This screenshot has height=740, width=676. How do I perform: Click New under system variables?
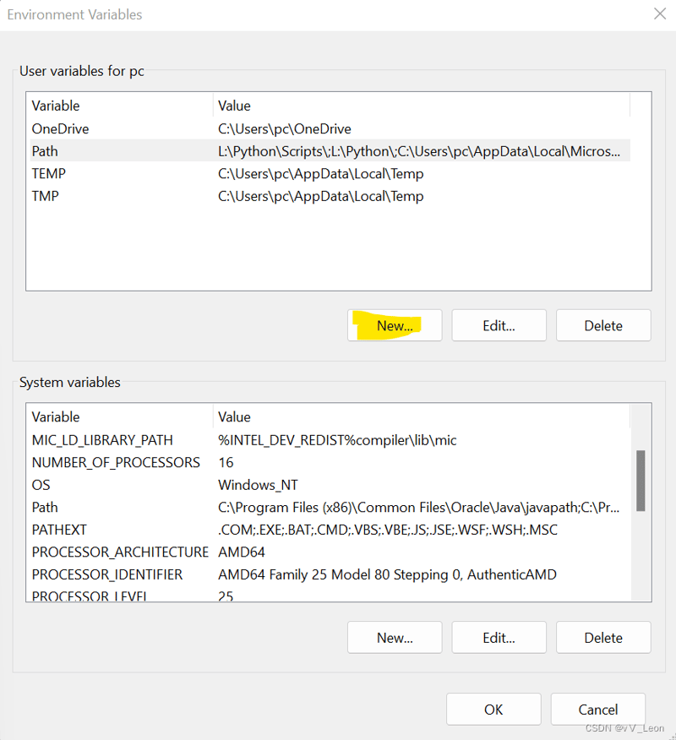tap(395, 638)
